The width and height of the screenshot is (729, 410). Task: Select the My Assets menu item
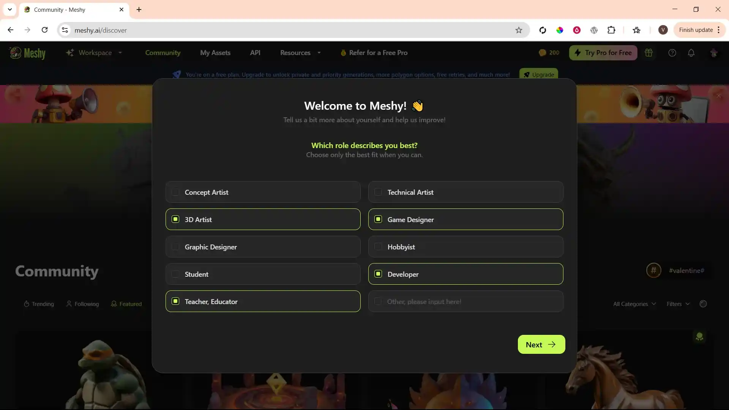[215, 52]
